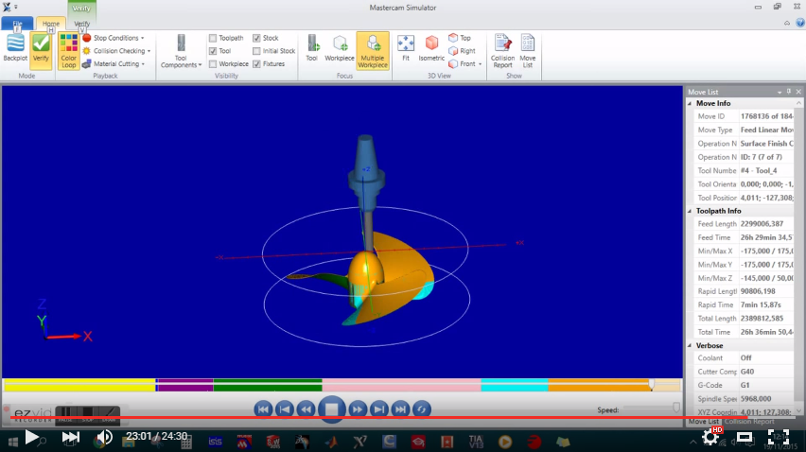Go to previous operation
The width and height of the screenshot is (806, 452).
tap(284, 409)
